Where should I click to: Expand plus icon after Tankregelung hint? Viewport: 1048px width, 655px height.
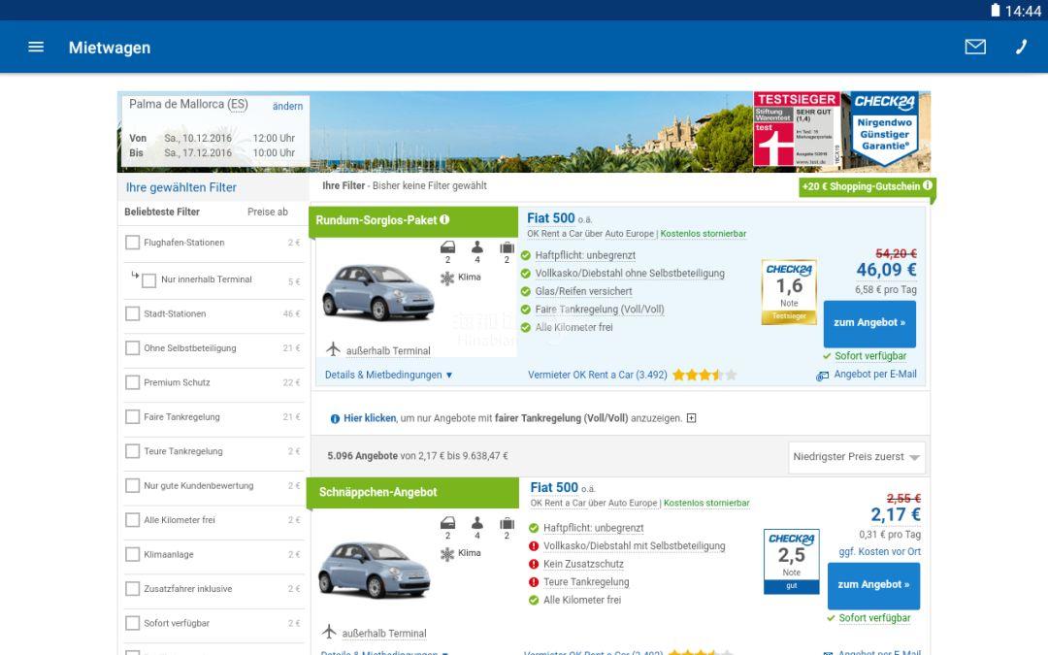tap(691, 417)
